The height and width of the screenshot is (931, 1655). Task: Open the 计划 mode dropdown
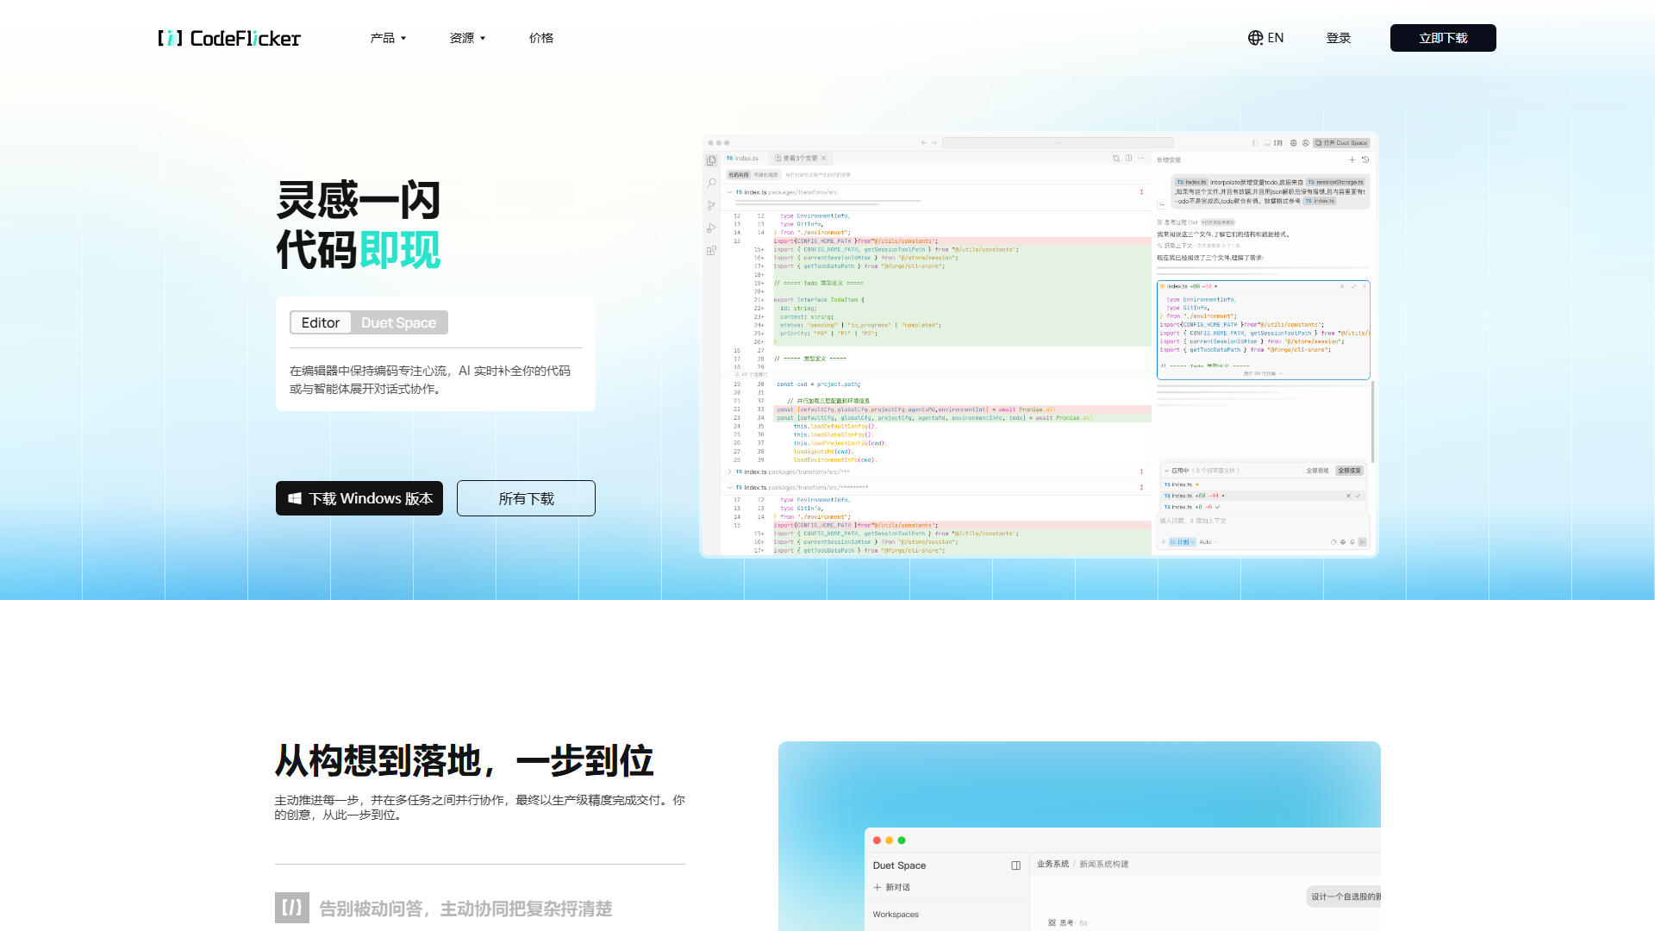(1183, 542)
